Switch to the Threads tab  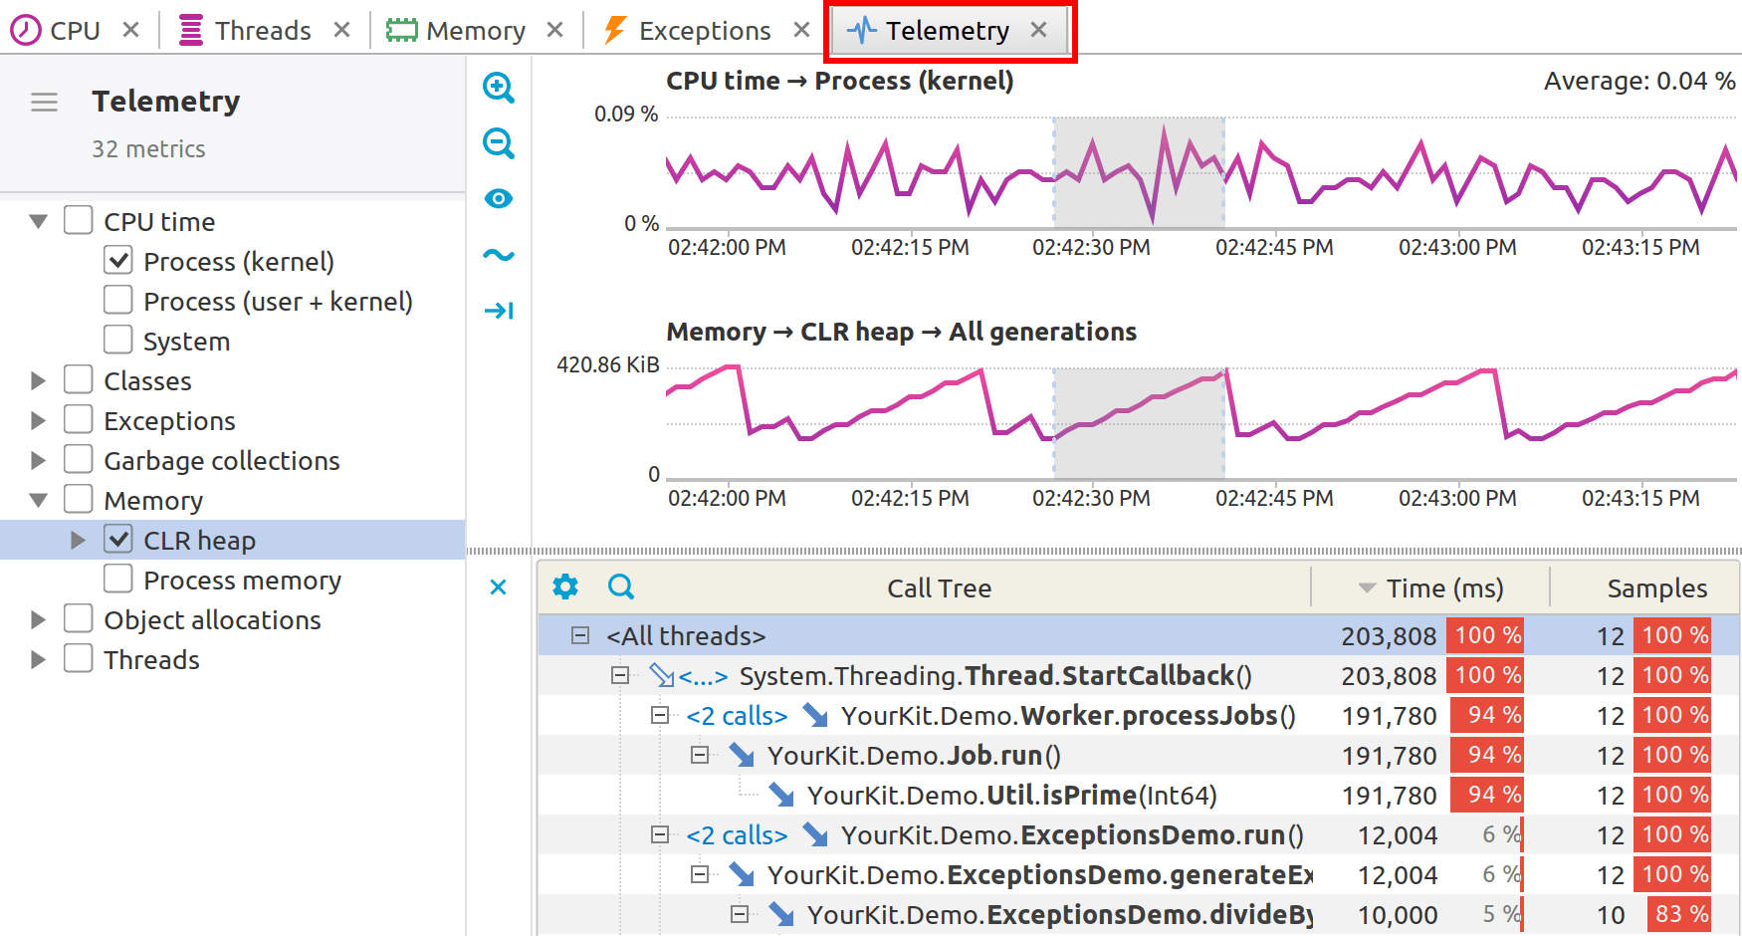click(263, 30)
